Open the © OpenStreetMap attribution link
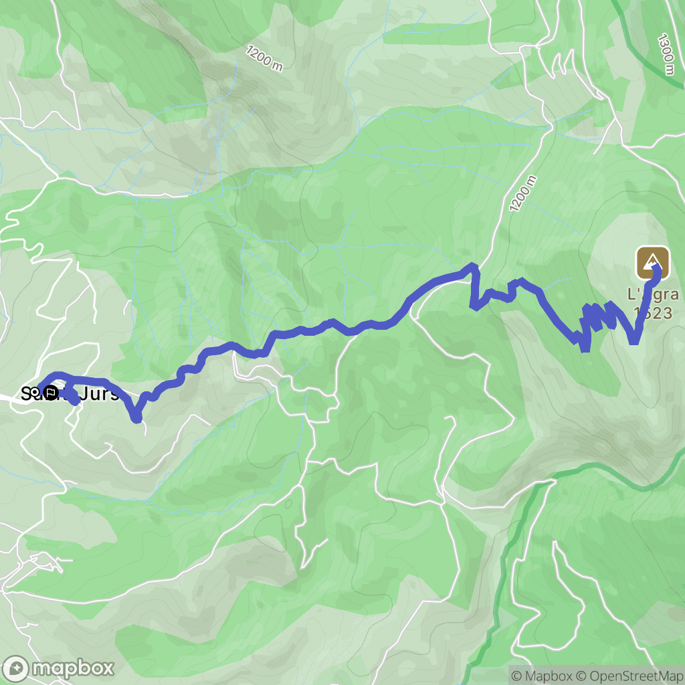The width and height of the screenshot is (685, 685). click(629, 676)
